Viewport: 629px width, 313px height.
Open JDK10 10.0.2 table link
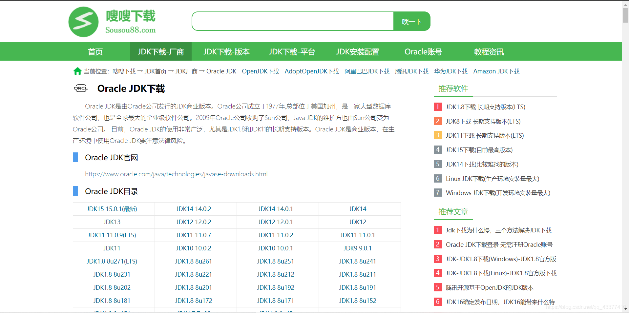point(194,248)
